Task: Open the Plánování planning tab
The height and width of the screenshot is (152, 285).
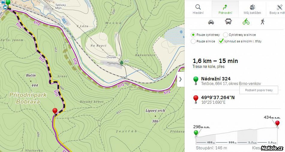Action: click(x=225, y=9)
